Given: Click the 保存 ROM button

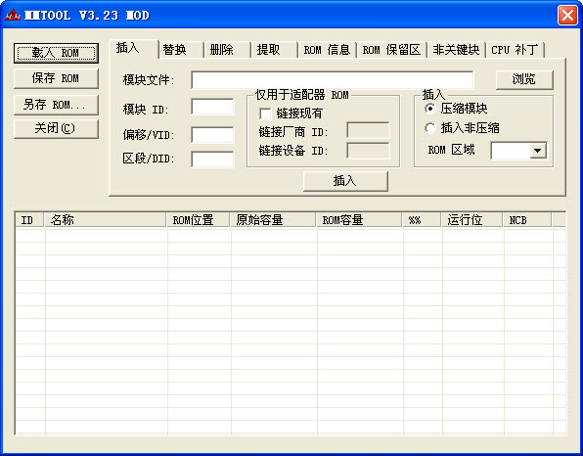Looking at the screenshot, I should [x=56, y=78].
